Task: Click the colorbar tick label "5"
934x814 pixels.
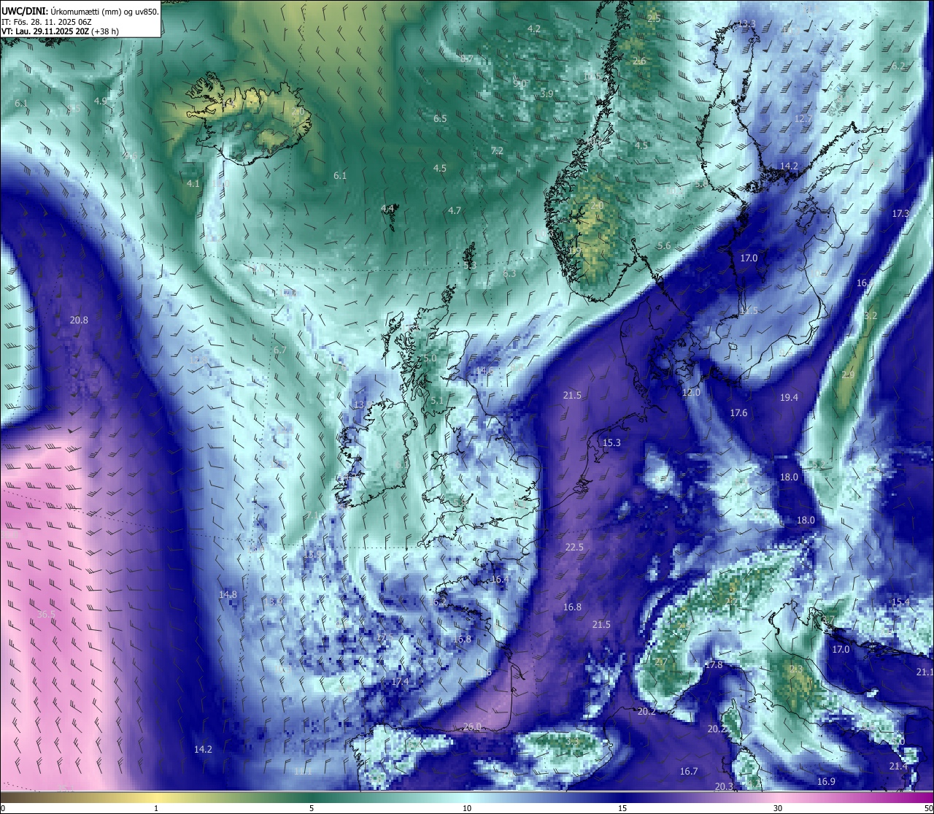Action: (x=312, y=808)
